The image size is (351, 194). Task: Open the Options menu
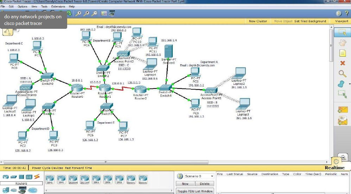(x=23, y=6)
